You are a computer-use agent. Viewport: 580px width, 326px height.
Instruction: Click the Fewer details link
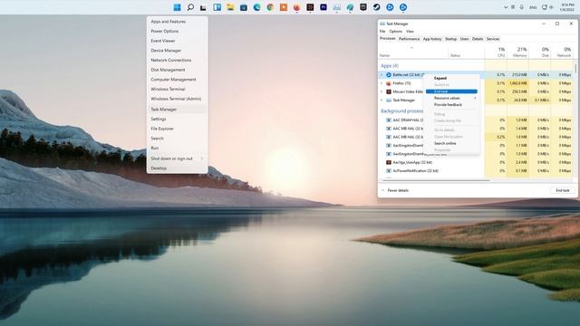(x=398, y=190)
